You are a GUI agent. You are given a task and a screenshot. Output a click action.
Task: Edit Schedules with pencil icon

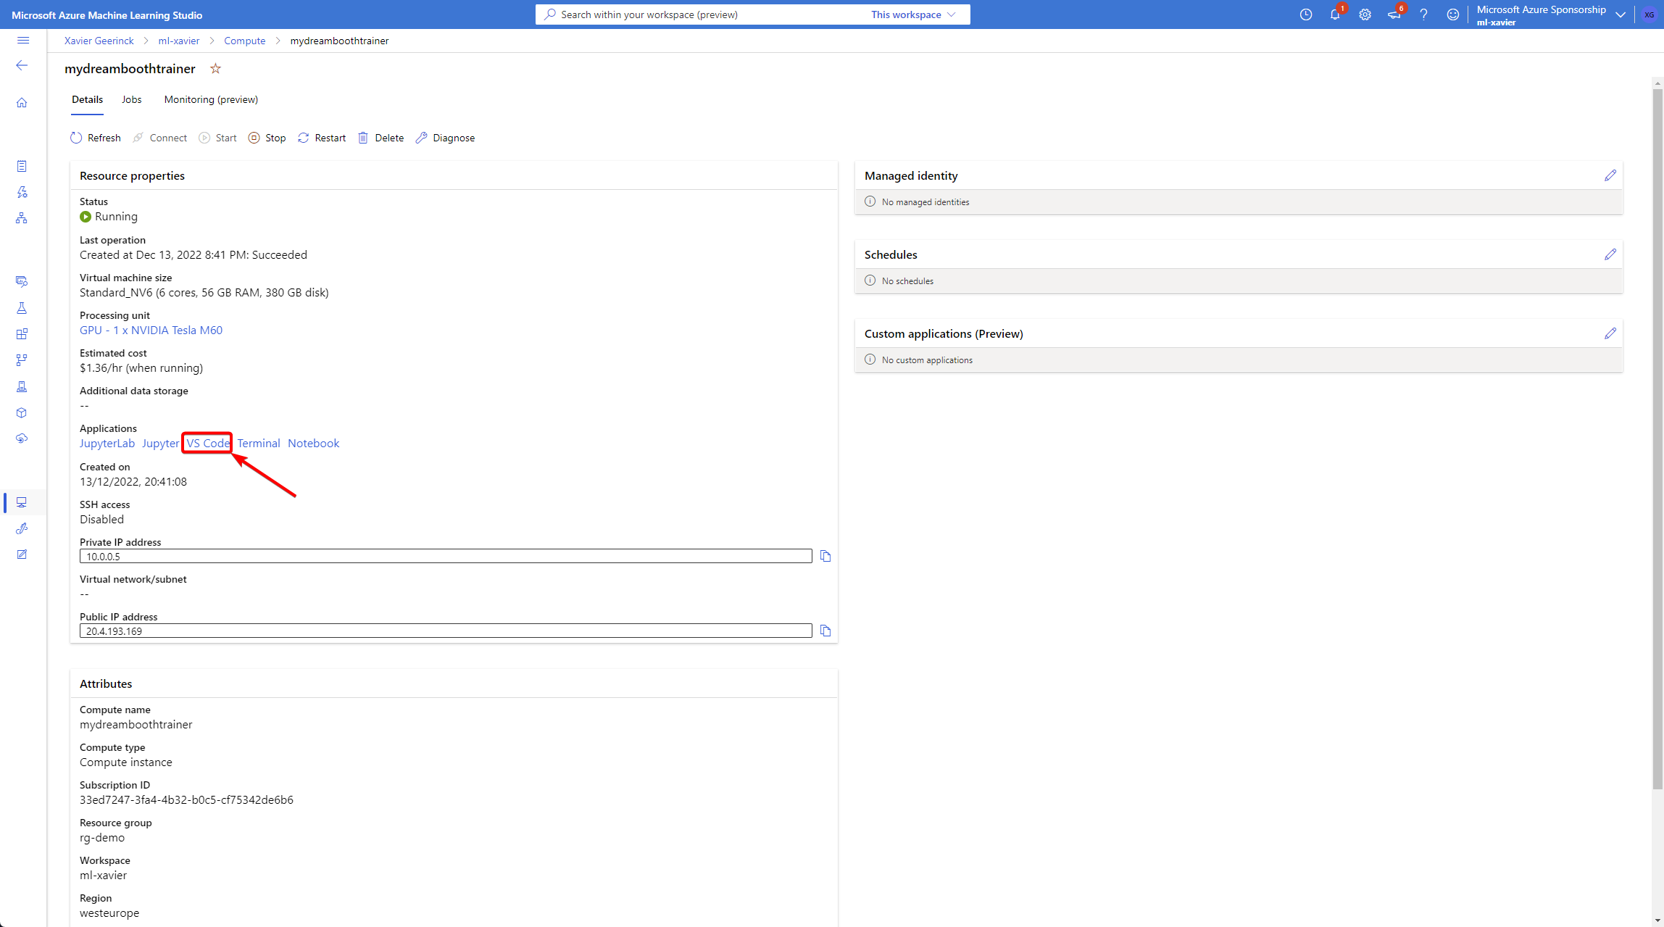point(1610,254)
